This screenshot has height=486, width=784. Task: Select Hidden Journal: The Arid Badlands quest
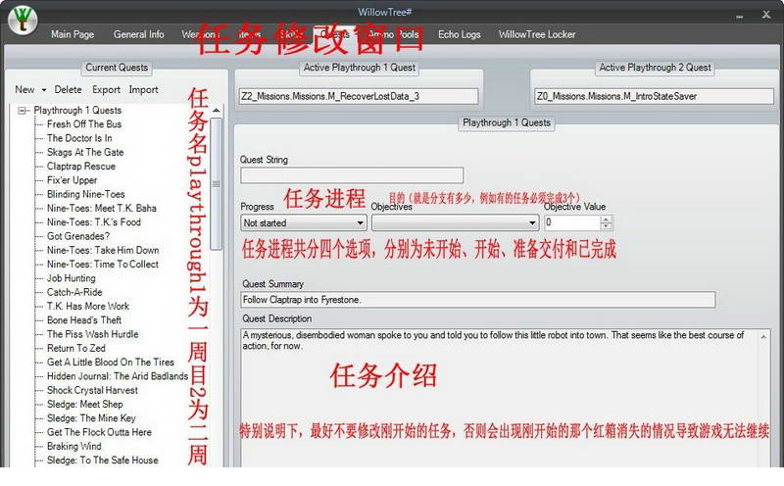[118, 376]
